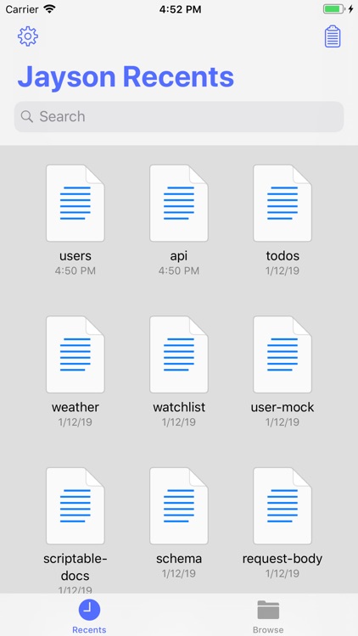
Task: Open the request-body document icon
Action: tap(282, 505)
